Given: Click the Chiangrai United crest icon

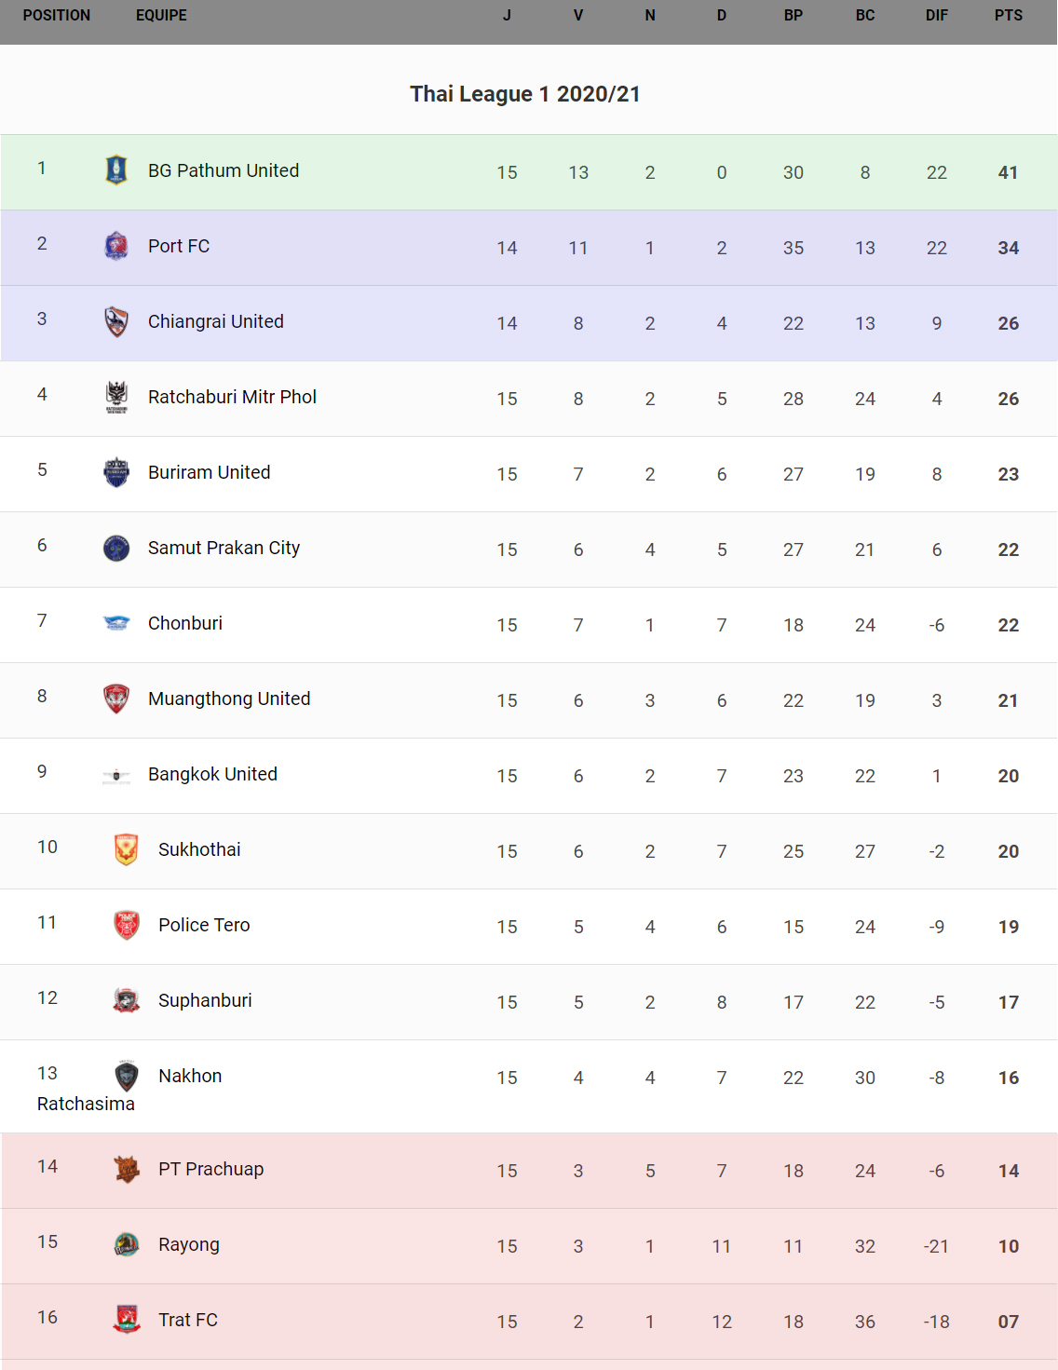Looking at the screenshot, I should pyautogui.click(x=116, y=321).
